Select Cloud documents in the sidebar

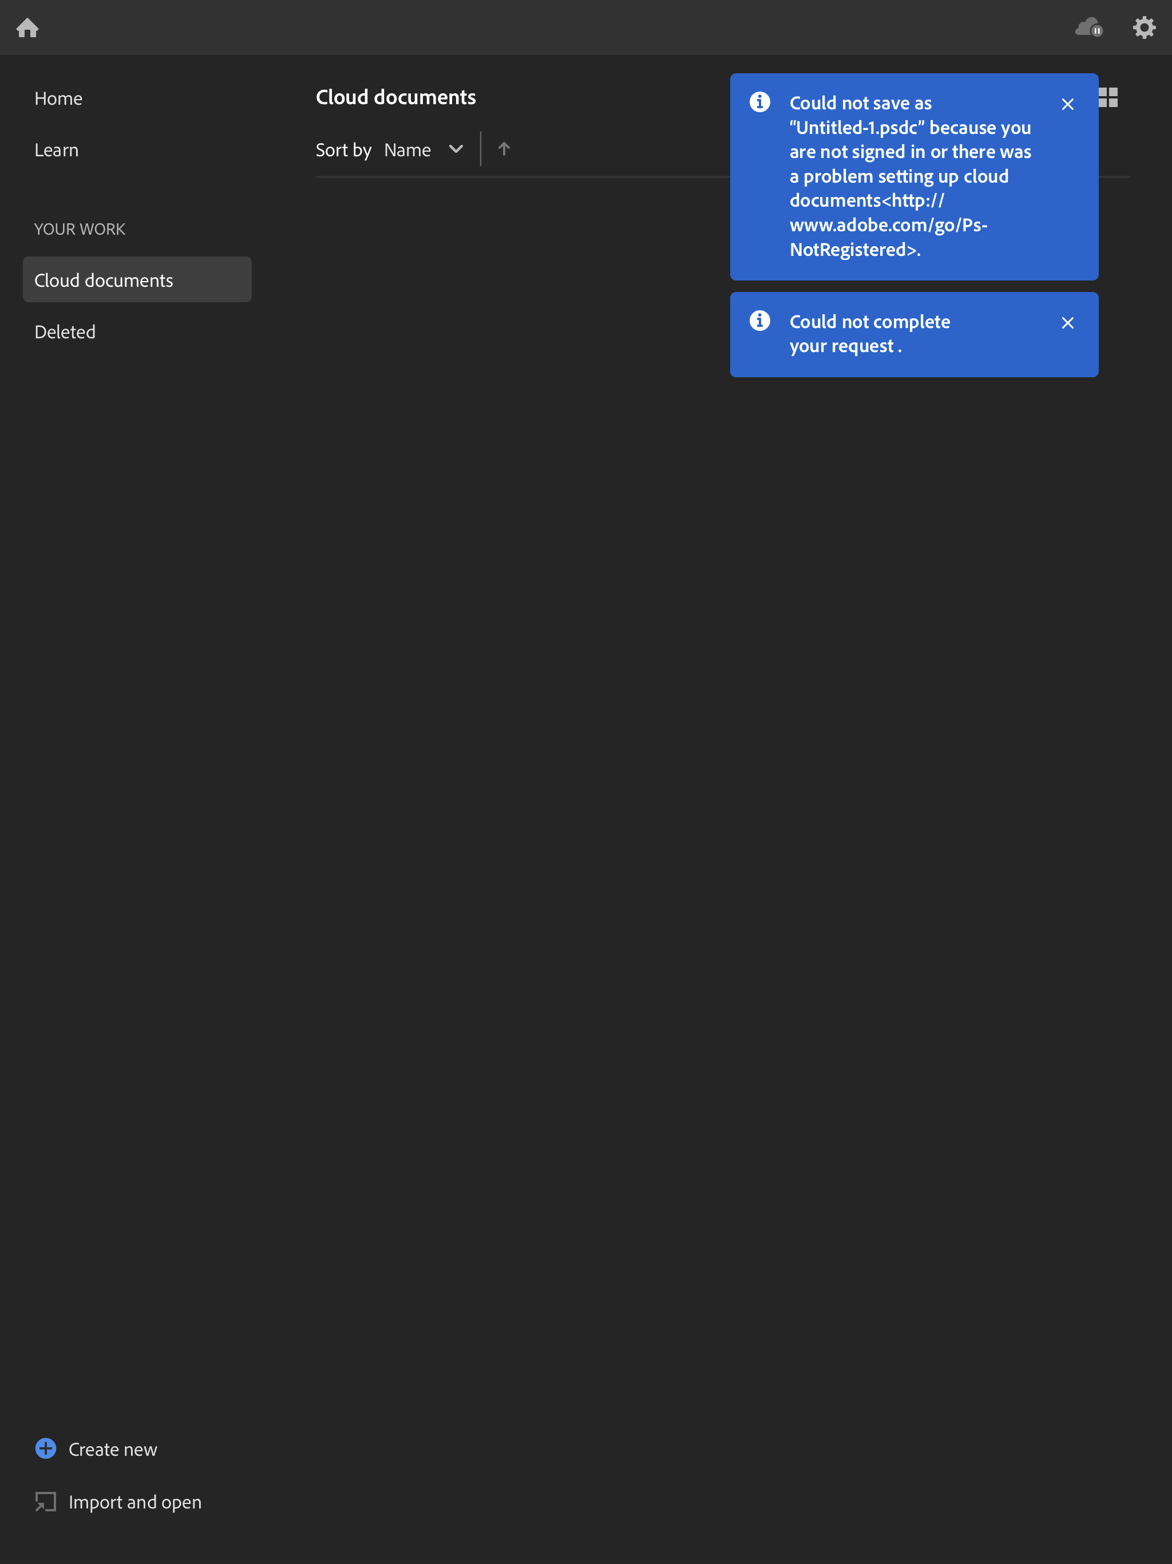pyautogui.click(x=103, y=279)
